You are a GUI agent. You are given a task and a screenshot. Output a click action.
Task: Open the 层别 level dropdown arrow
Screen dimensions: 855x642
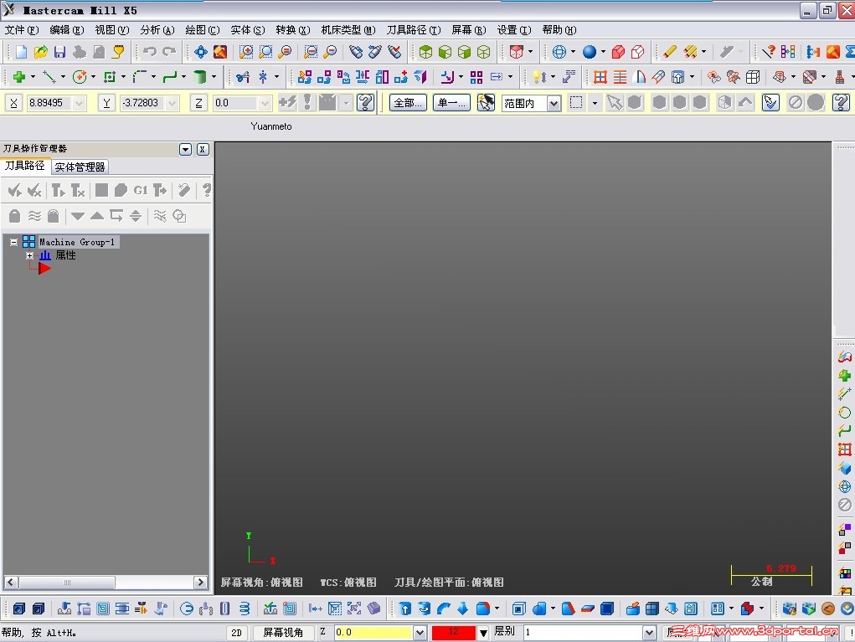(x=649, y=633)
